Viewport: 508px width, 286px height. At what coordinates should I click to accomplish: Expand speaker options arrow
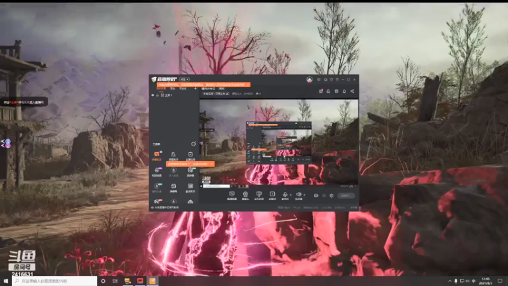click(x=304, y=195)
